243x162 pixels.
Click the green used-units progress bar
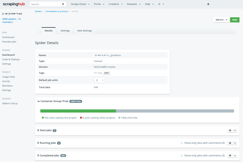click(78, 111)
